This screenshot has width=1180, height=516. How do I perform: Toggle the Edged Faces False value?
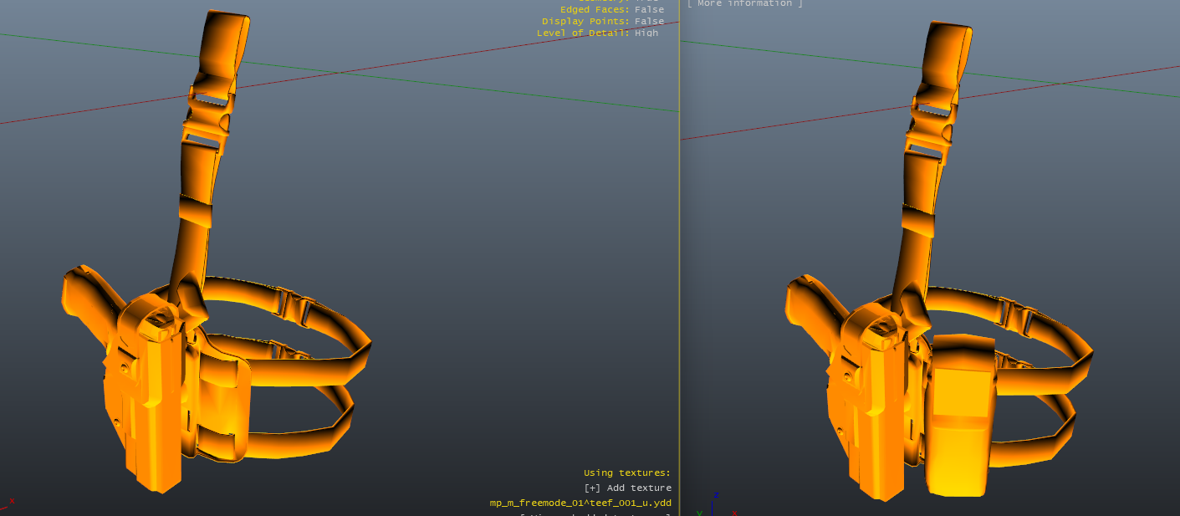coord(648,10)
